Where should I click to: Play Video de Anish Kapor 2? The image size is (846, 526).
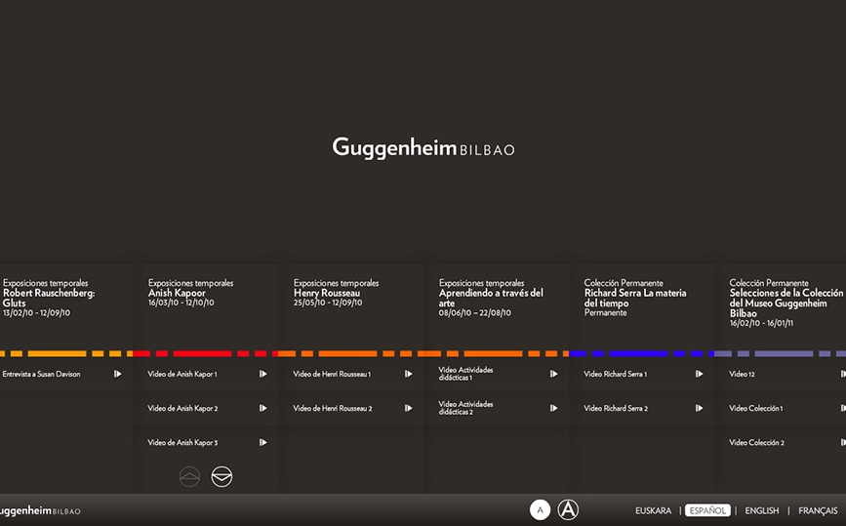(262, 408)
